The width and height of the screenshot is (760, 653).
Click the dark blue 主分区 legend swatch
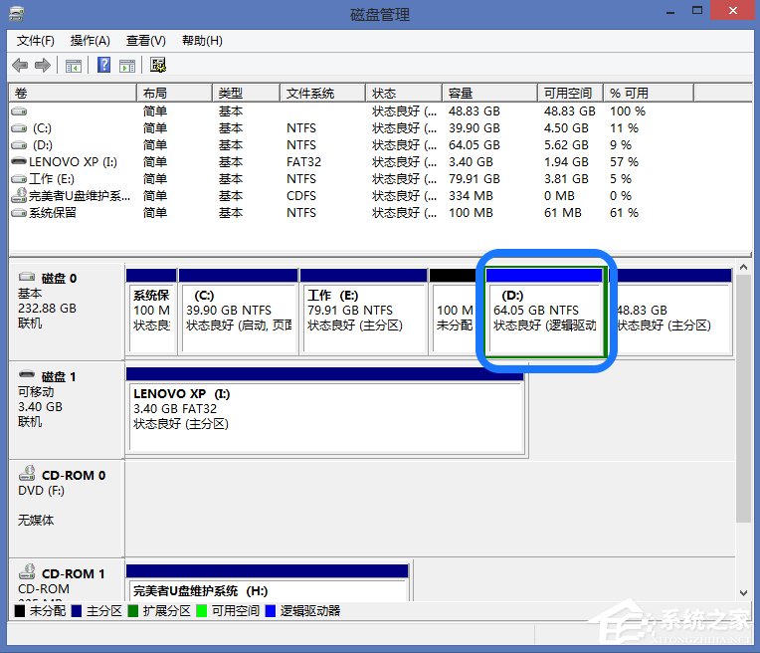click(76, 611)
